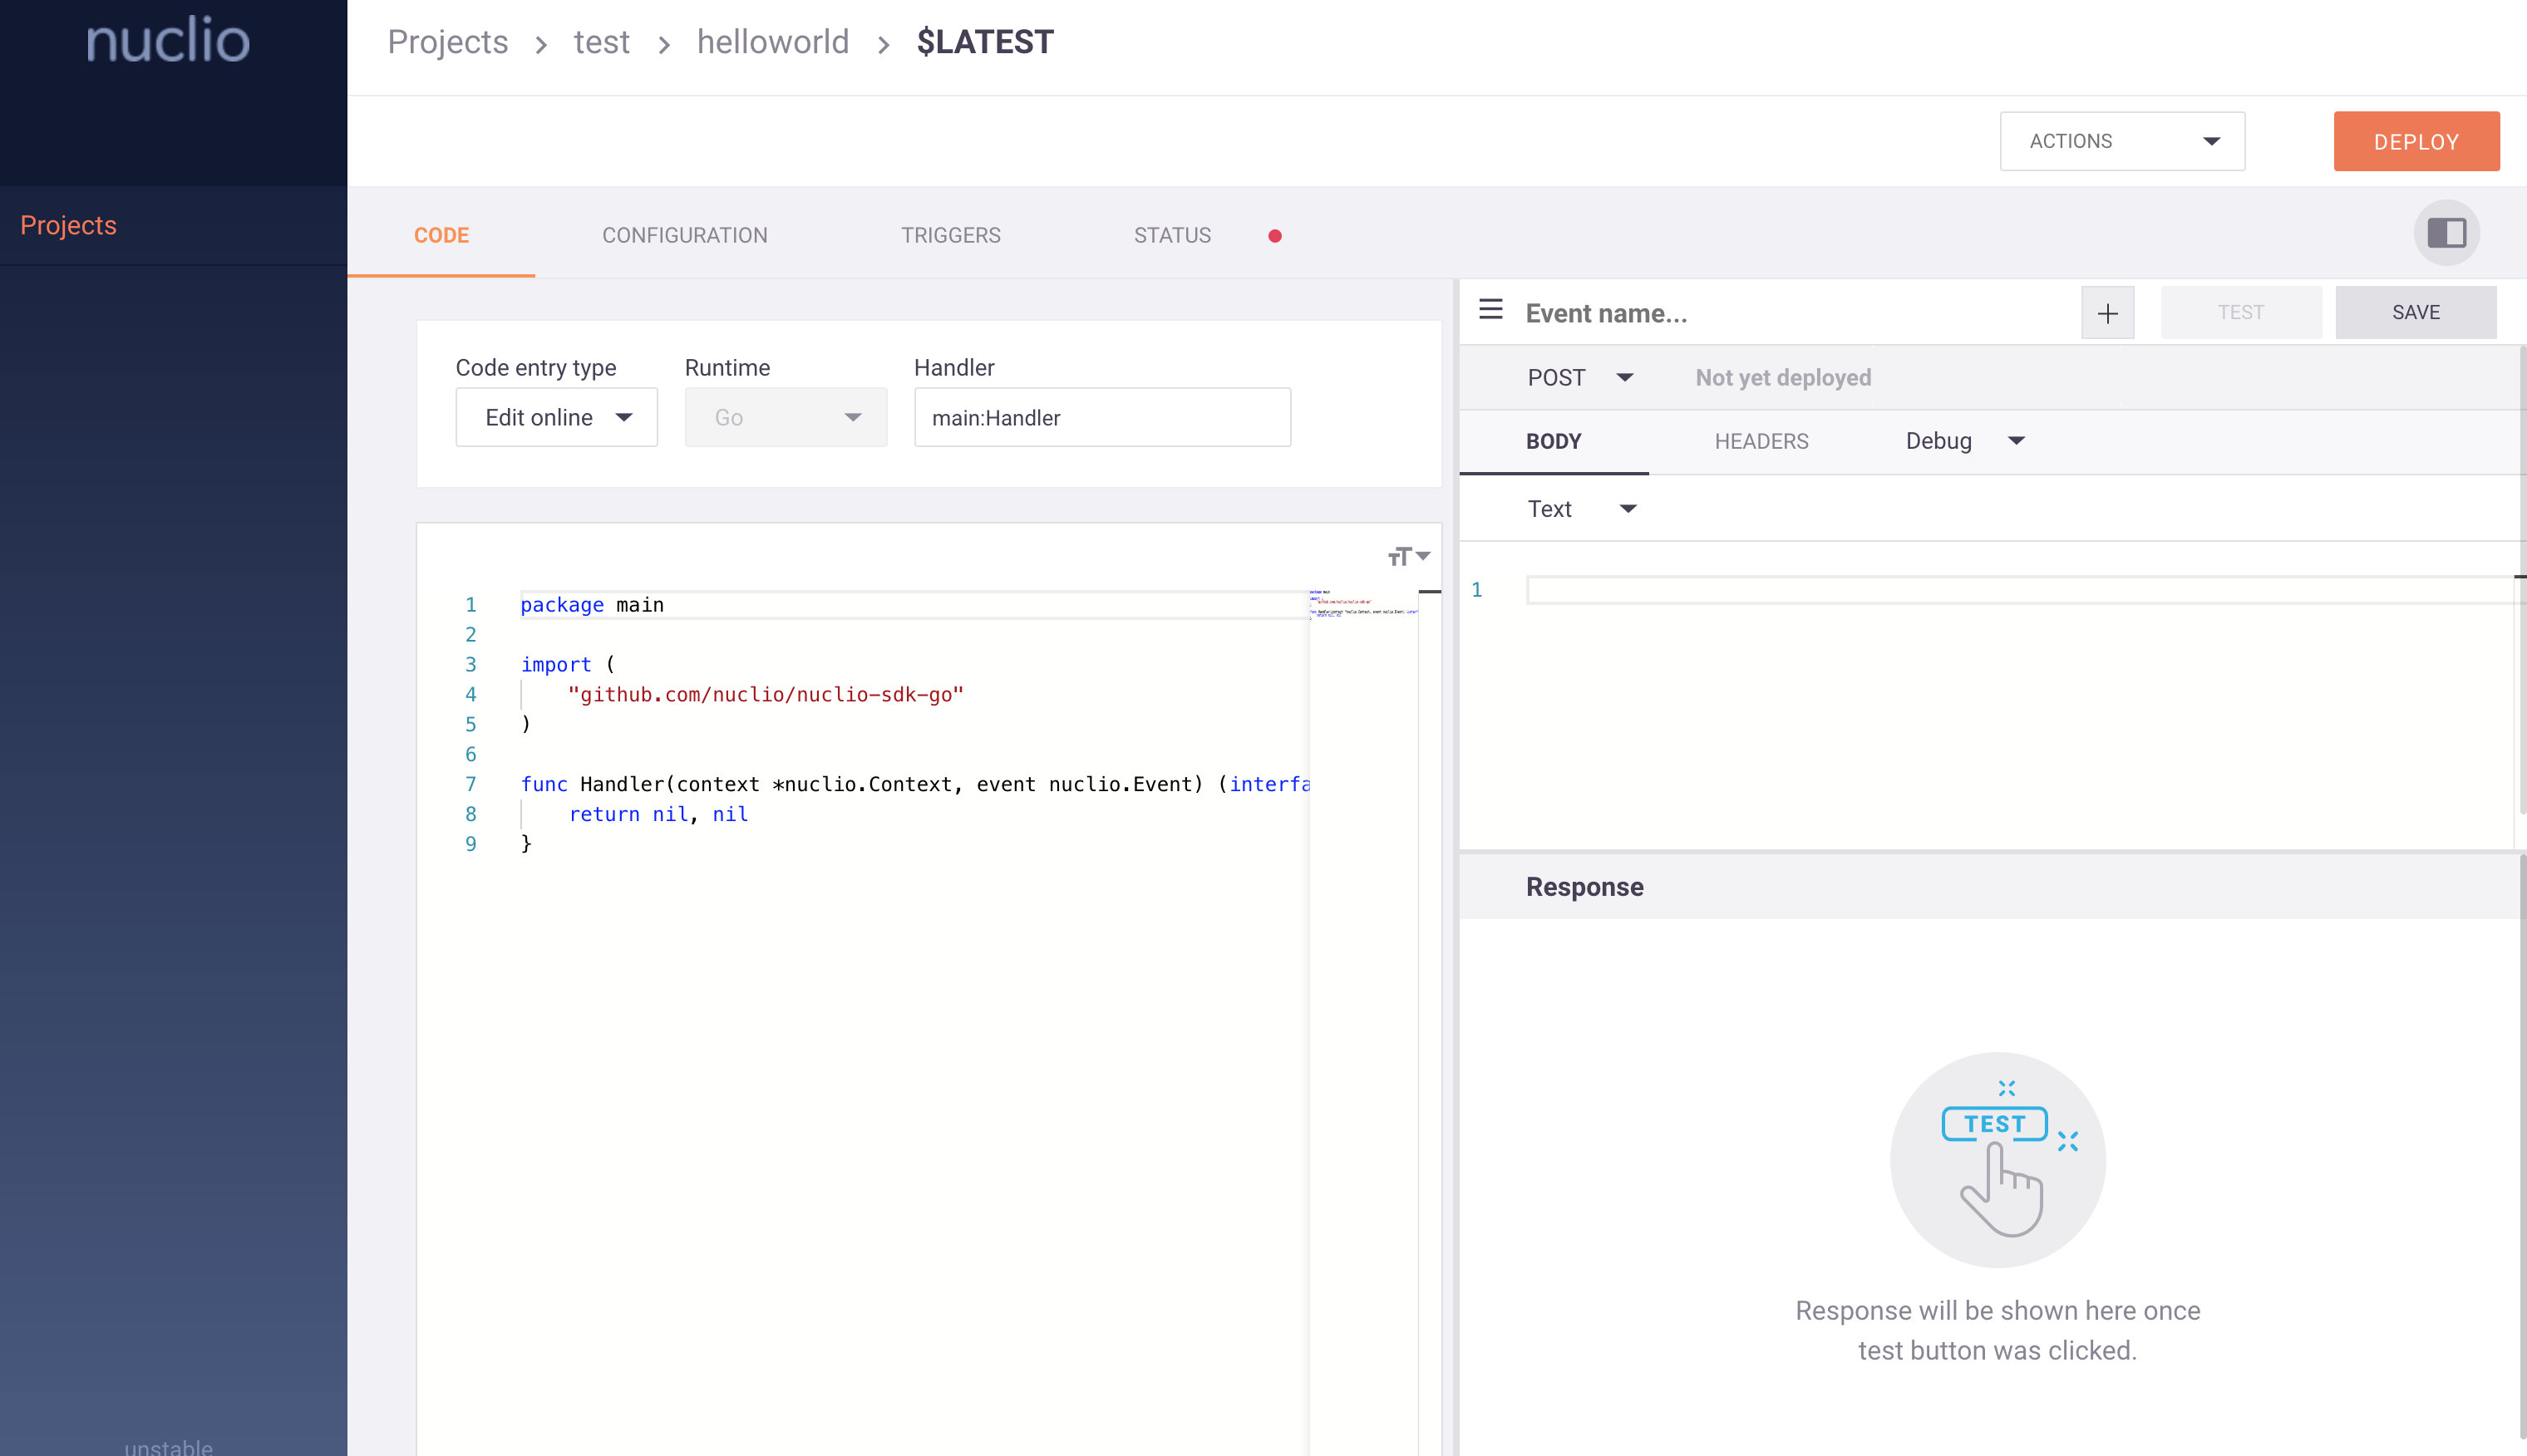Toggle the split-view panel icon
This screenshot has height=1456, width=2527.
tap(2446, 233)
